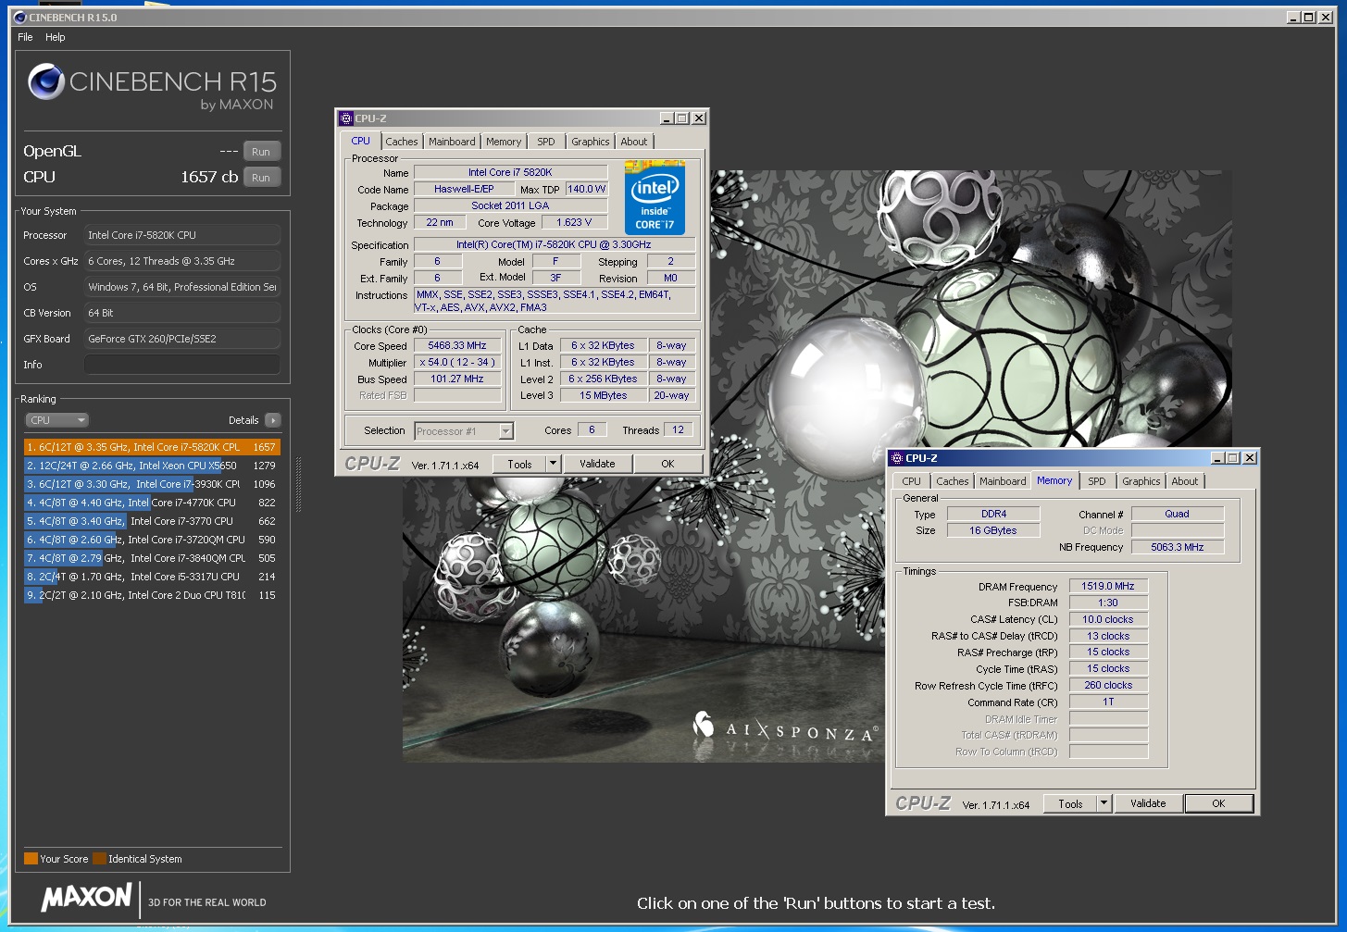Select the Info input field
This screenshot has width=1347, height=932.
pos(182,365)
